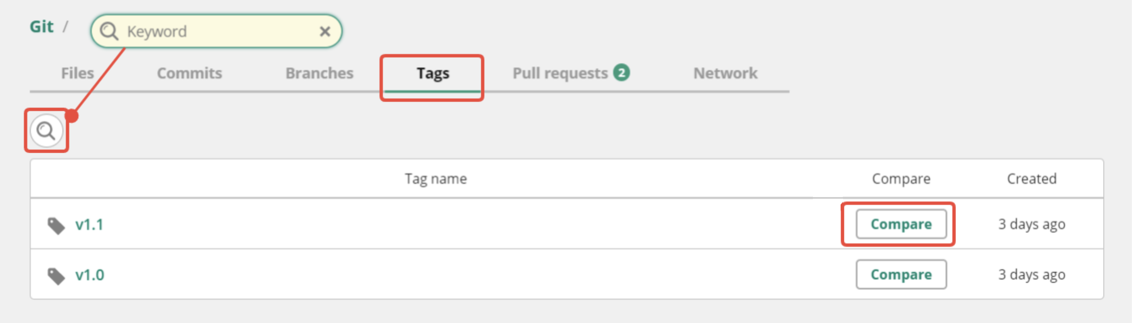
Task: Open the v1.0 tag link
Action: (x=90, y=275)
